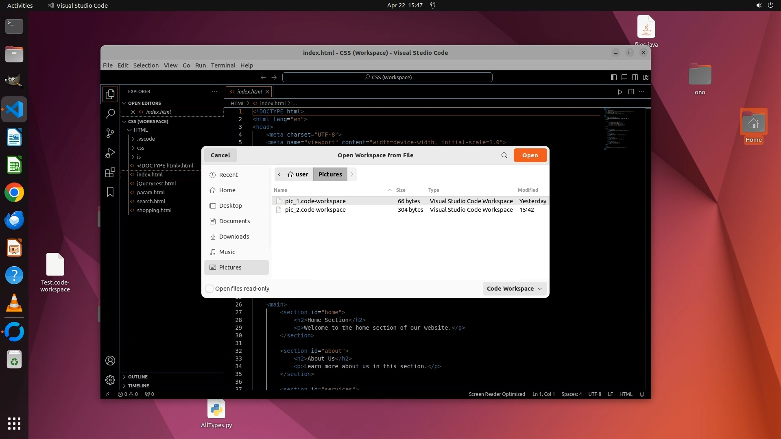Open the Extensions view icon

click(110, 172)
